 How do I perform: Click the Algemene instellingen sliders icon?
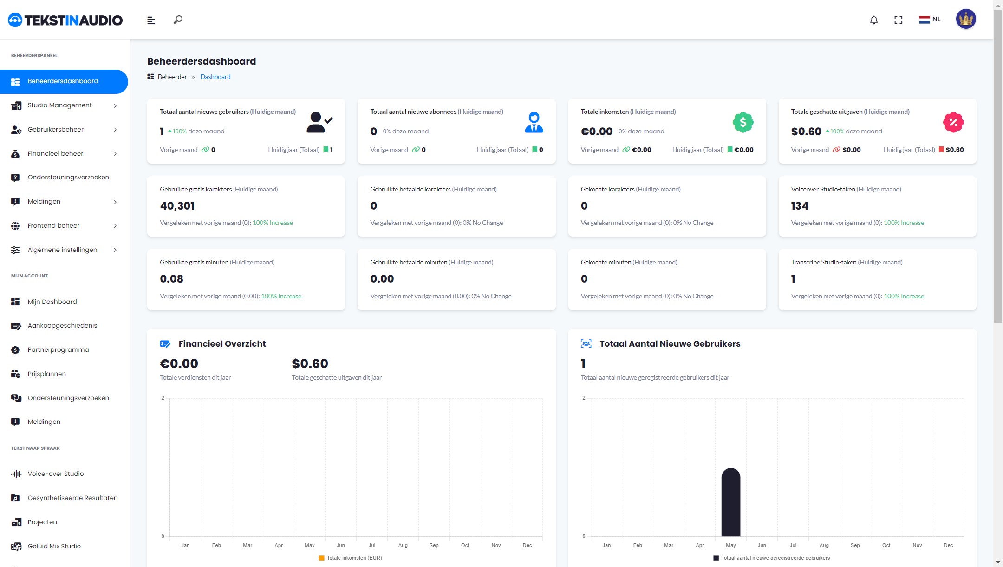pos(15,250)
